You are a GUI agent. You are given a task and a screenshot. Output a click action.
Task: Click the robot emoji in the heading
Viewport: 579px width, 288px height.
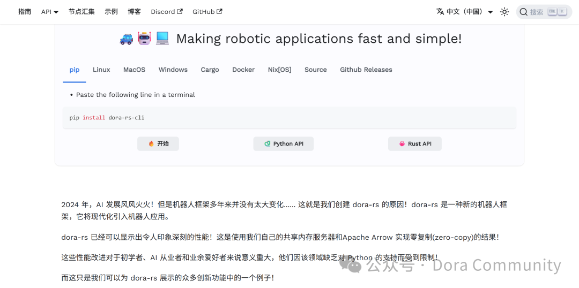point(144,39)
